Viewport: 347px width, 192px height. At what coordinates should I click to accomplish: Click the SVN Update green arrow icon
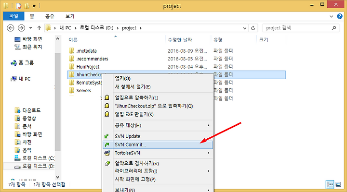107,136
